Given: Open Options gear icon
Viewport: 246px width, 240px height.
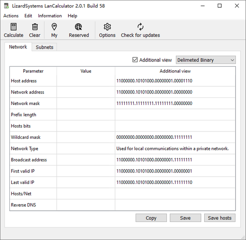Looking at the screenshot, I should 107,27.
